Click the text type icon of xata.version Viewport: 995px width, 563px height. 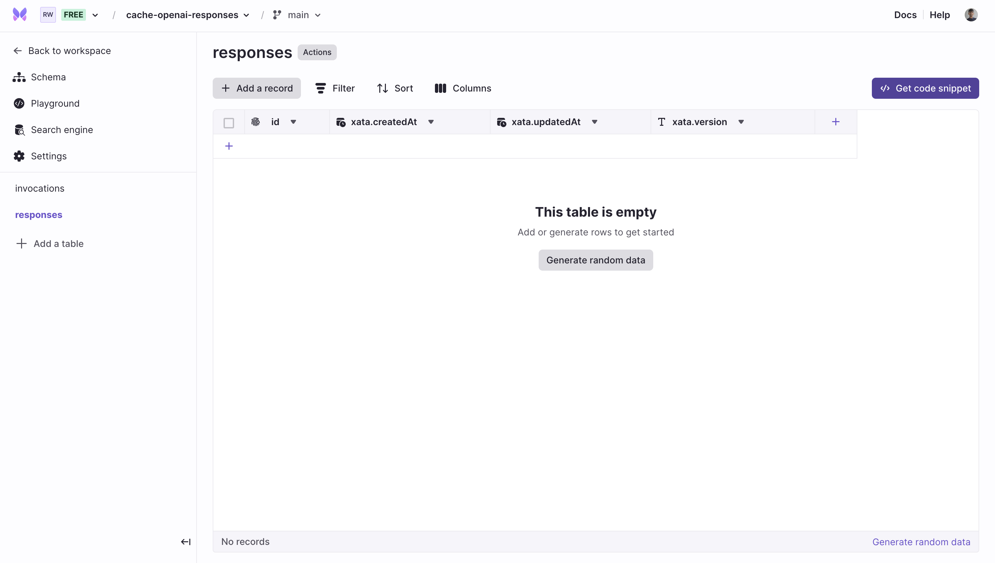click(661, 122)
